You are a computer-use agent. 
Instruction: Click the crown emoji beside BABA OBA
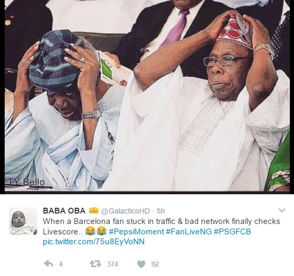tap(94, 210)
